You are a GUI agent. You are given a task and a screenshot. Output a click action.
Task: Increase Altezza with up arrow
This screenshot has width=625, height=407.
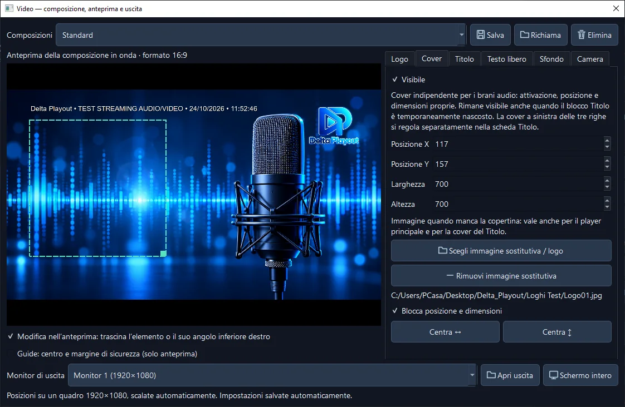[x=607, y=200]
